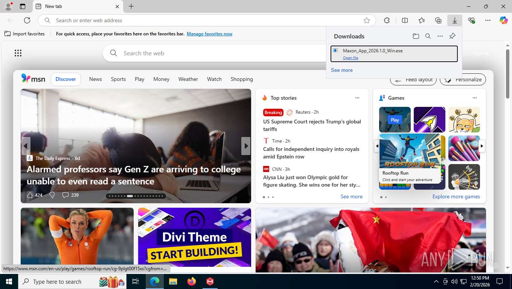
Task: Select the Play tab
Action: (140, 79)
